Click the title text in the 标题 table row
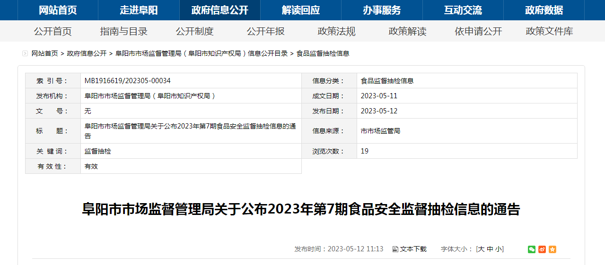Screen dimensions: 605x265 point(190,131)
